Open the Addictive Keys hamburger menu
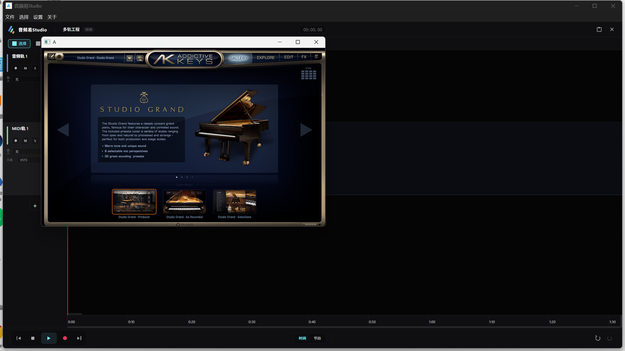625x351 pixels. coord(316,56)
